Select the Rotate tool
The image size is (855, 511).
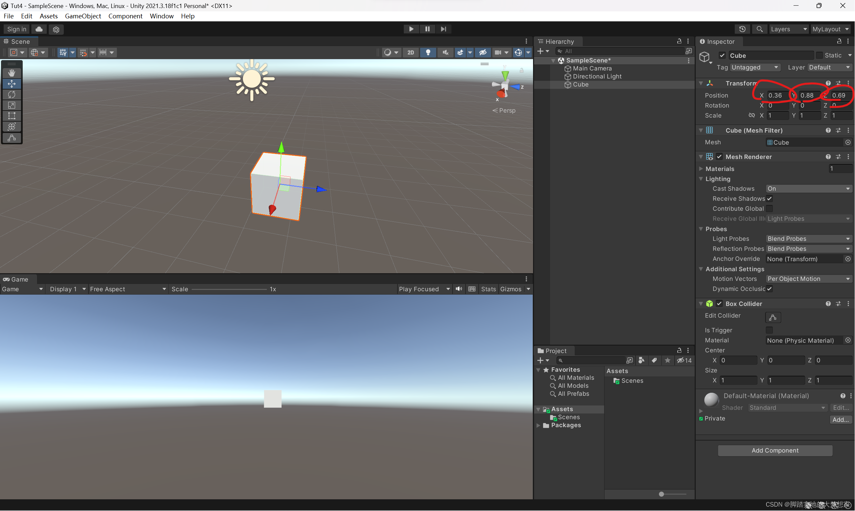12,94
